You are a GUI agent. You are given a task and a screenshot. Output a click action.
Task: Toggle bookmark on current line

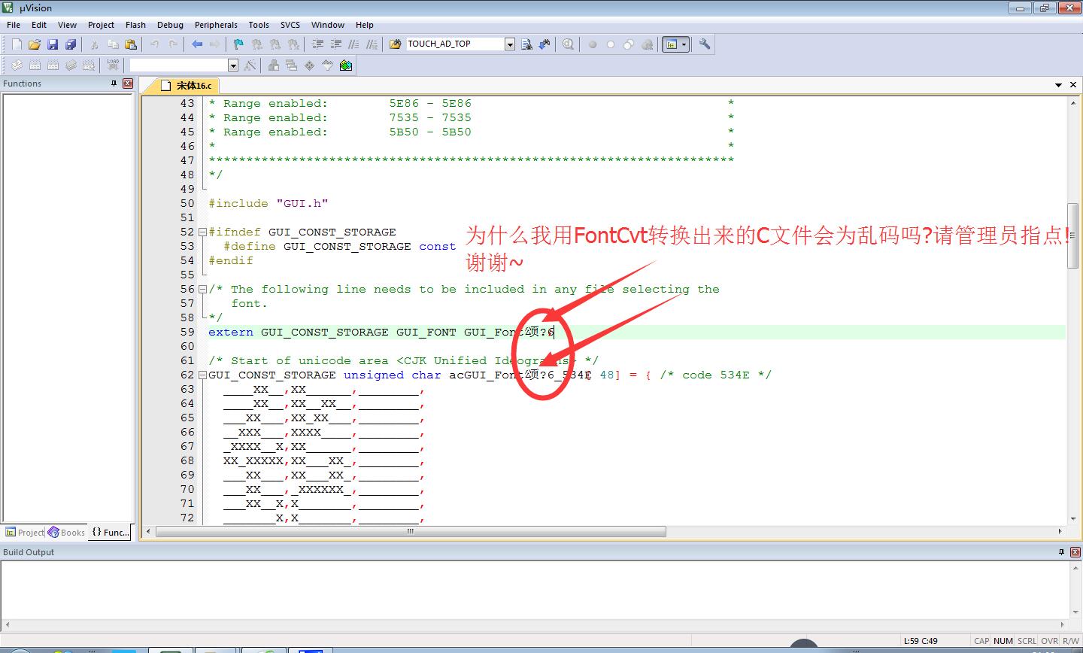[x=238, y=44]
